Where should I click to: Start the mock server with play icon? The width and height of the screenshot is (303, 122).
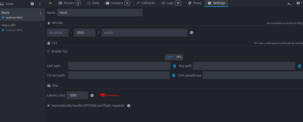[x=50, y=3]
